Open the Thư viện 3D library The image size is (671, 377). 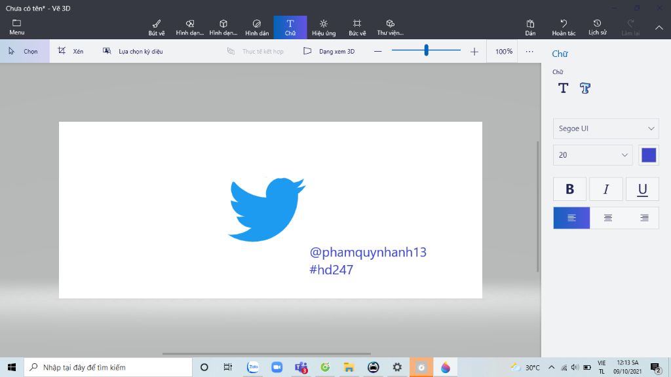click(x=391, y=27)
